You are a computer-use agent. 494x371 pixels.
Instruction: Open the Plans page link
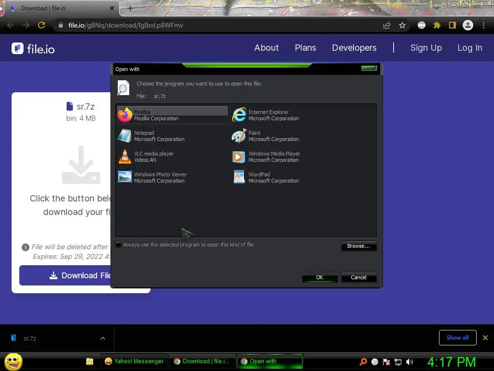[x=305, y=48]
